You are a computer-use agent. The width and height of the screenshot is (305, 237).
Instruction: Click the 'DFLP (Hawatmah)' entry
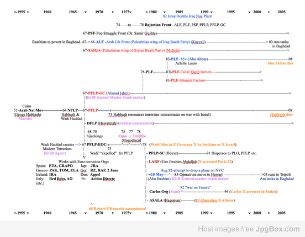point(102,123)
